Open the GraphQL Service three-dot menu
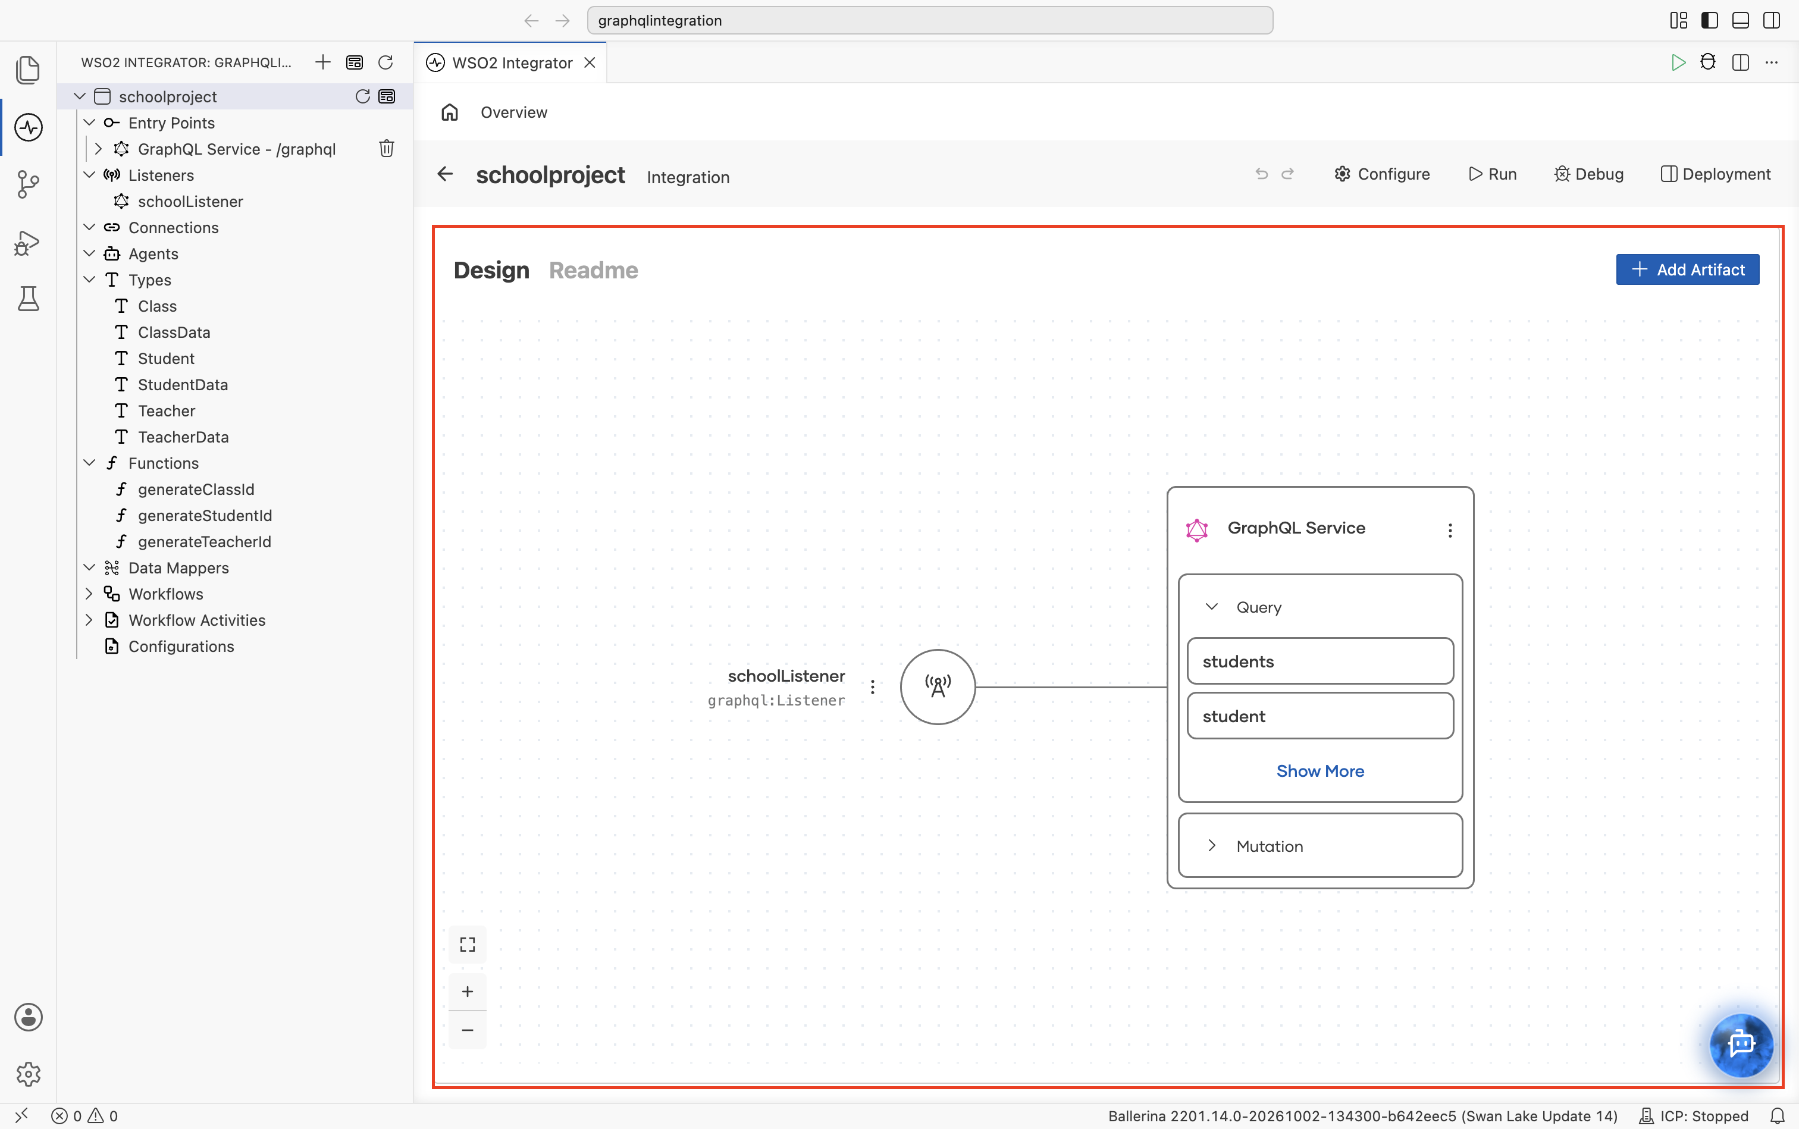Screen dimensions: 1799x1129 1450,530
